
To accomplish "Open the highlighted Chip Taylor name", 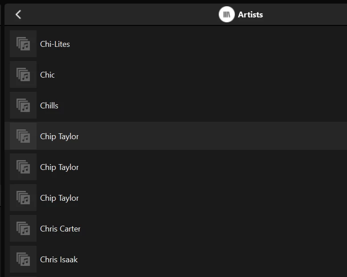I will pyautogui.click(x=59, y=136).
